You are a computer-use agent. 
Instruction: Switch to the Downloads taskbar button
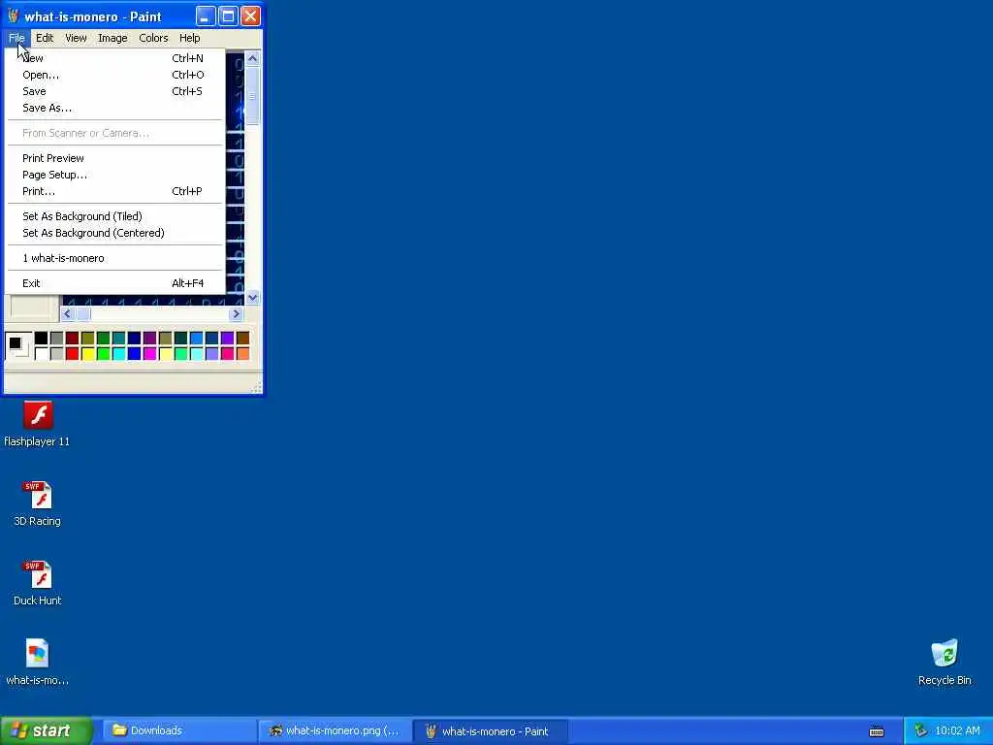(x=178, y=731)
